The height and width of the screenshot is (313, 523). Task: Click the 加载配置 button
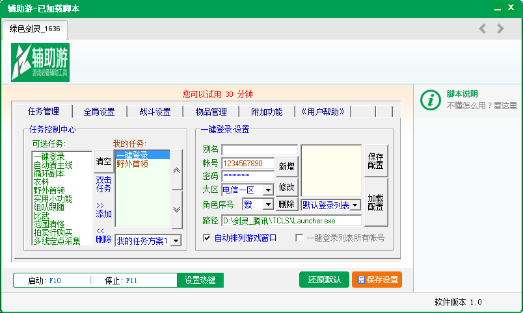(x=375, y=202)
